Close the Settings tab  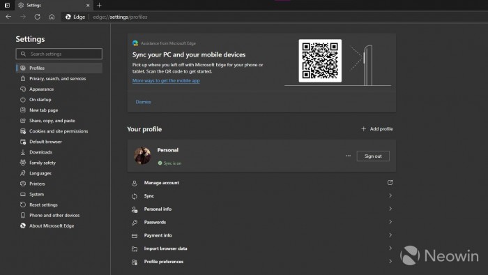point(88,6)
